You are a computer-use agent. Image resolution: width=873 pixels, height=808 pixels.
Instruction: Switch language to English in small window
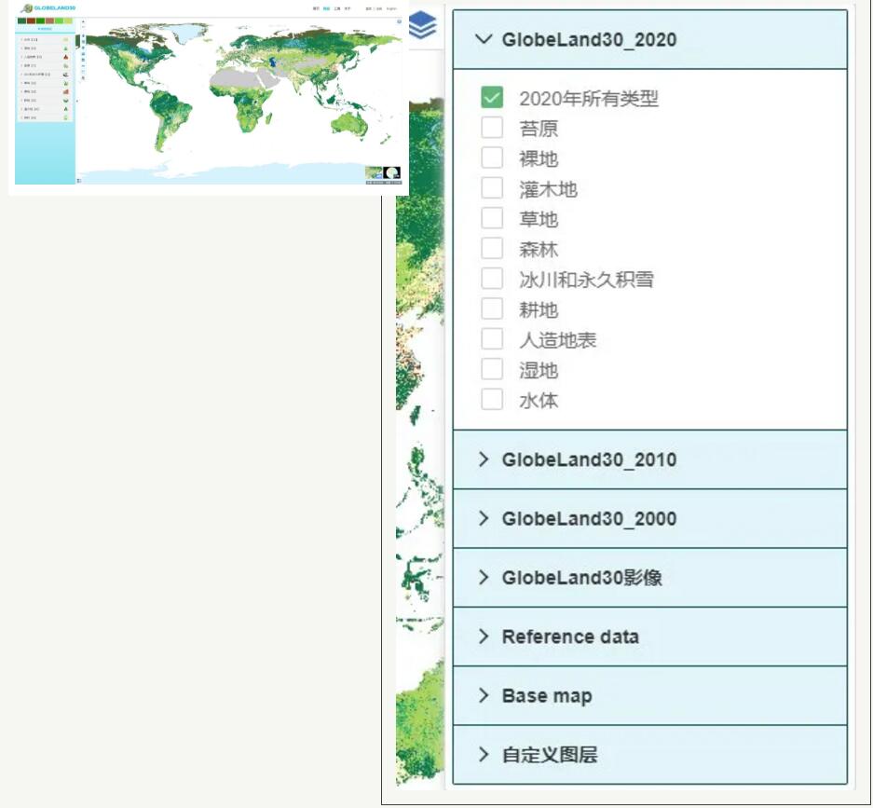tap(392, 9)
